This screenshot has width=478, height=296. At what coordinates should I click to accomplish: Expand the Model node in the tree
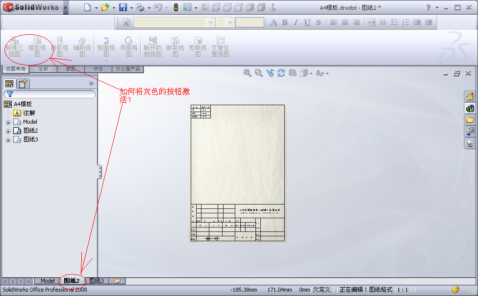pyautogui.click(x=8, y=122)
